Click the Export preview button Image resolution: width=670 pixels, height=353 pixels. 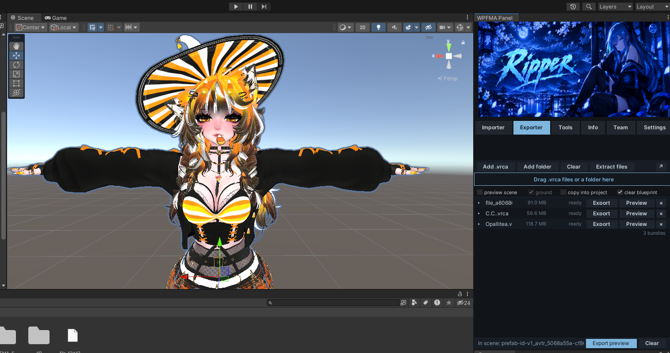click(x=611, y=343)
